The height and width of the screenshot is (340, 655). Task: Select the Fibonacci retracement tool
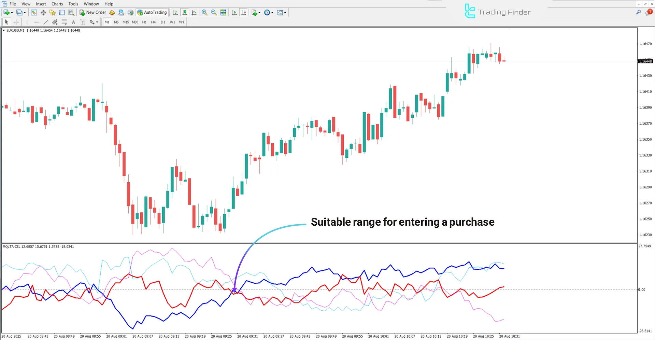coord(64,22)
